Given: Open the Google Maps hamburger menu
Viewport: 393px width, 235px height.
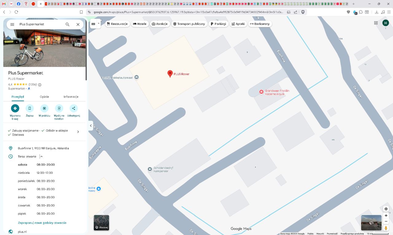Looking at the screenshot, I should coord(12,24).
